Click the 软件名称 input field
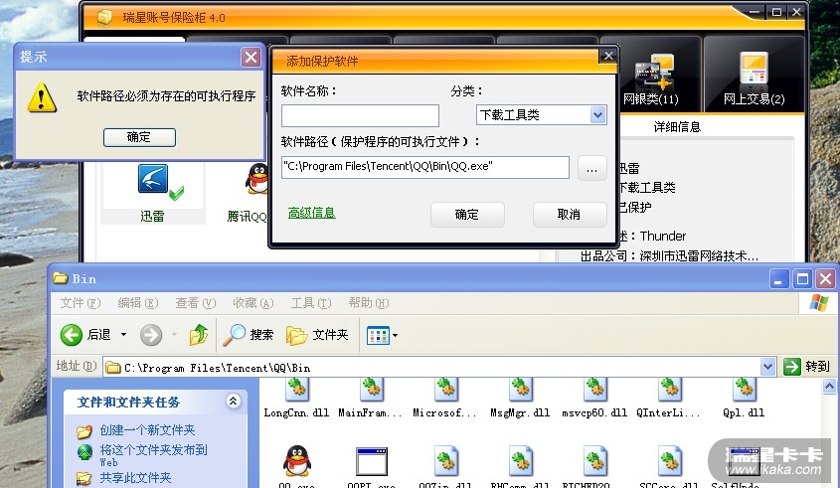840x488 pixels. (360, 115)
